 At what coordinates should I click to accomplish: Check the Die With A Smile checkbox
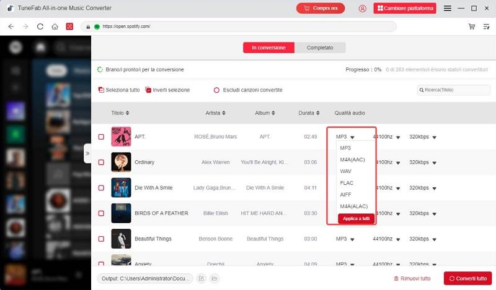coord(101,188)
